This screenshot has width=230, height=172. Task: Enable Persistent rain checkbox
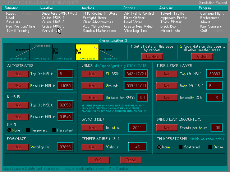(x=54, y=130)
